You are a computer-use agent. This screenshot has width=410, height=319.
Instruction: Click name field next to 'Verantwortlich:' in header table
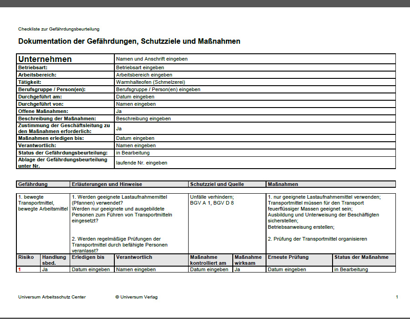(255, 145)
